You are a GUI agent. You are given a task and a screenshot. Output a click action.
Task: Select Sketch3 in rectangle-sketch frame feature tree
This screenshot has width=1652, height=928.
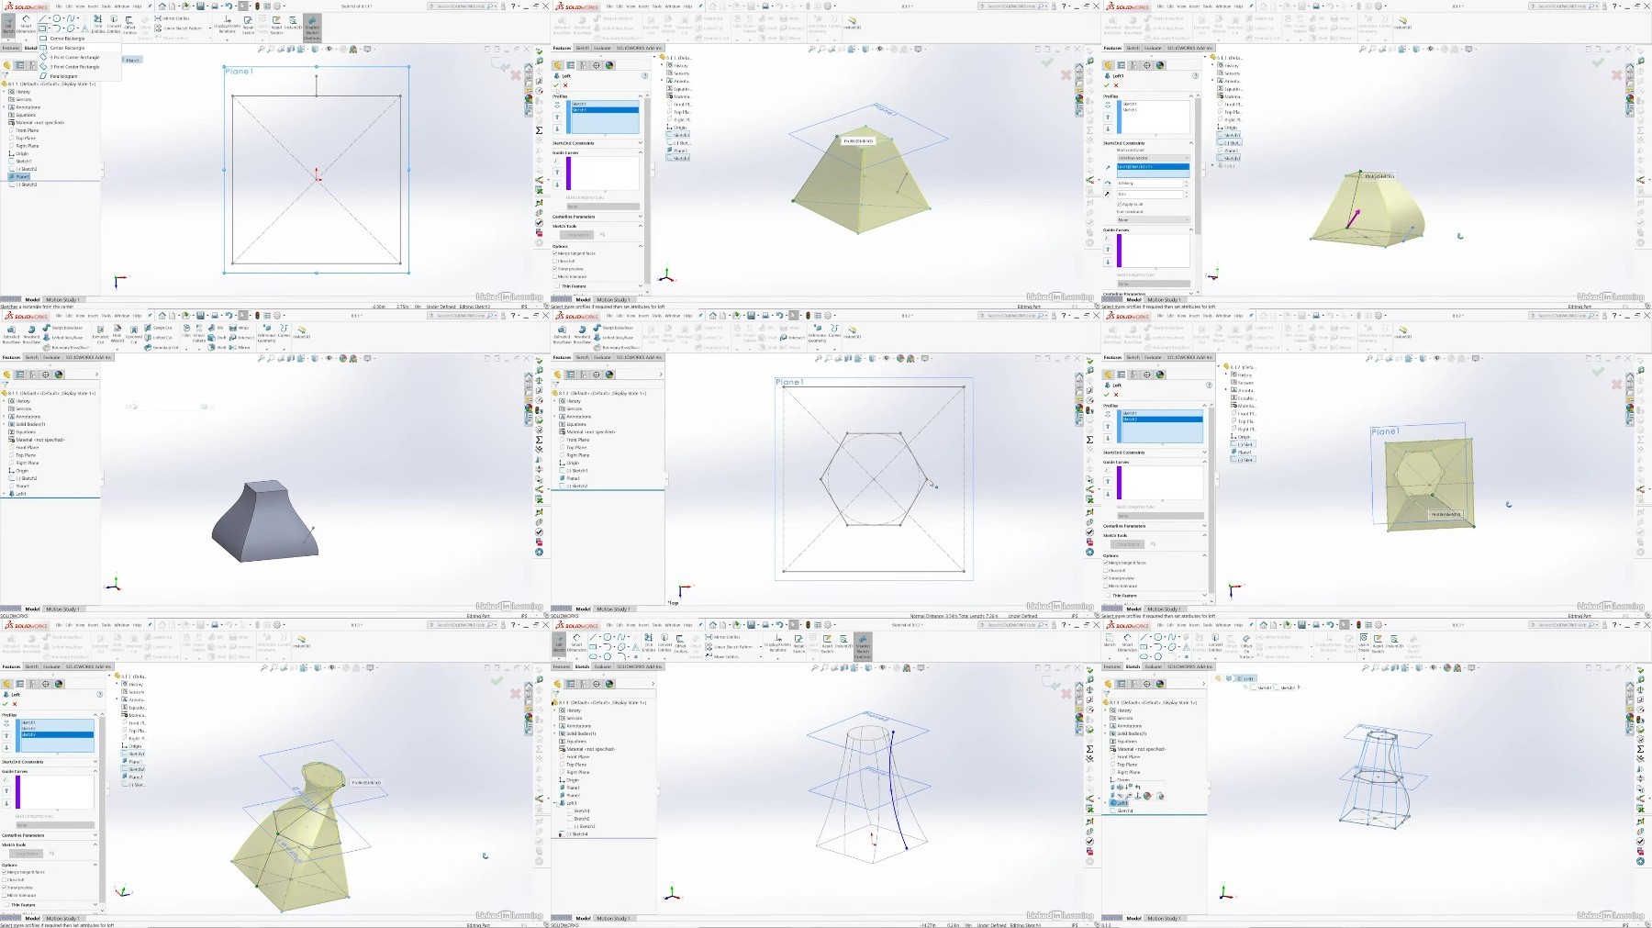pos(25,184)
